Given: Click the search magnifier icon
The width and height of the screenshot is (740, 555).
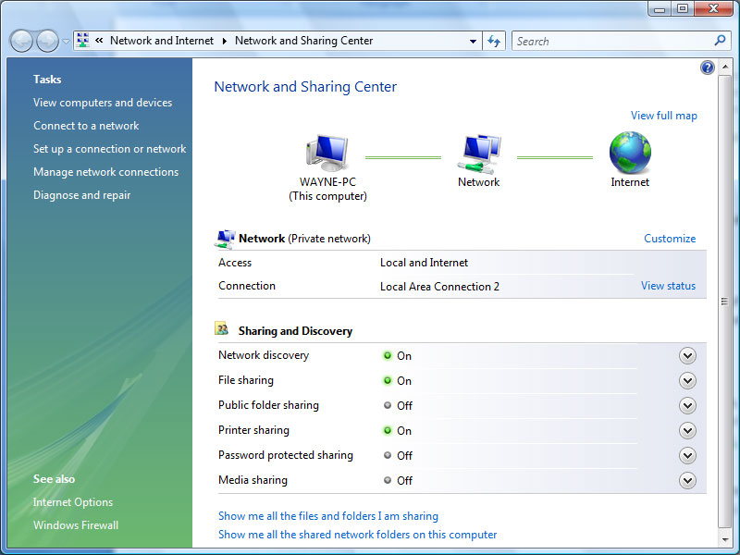Looking at the screenshot, I should pyautogui.click(x=720, y=41).
